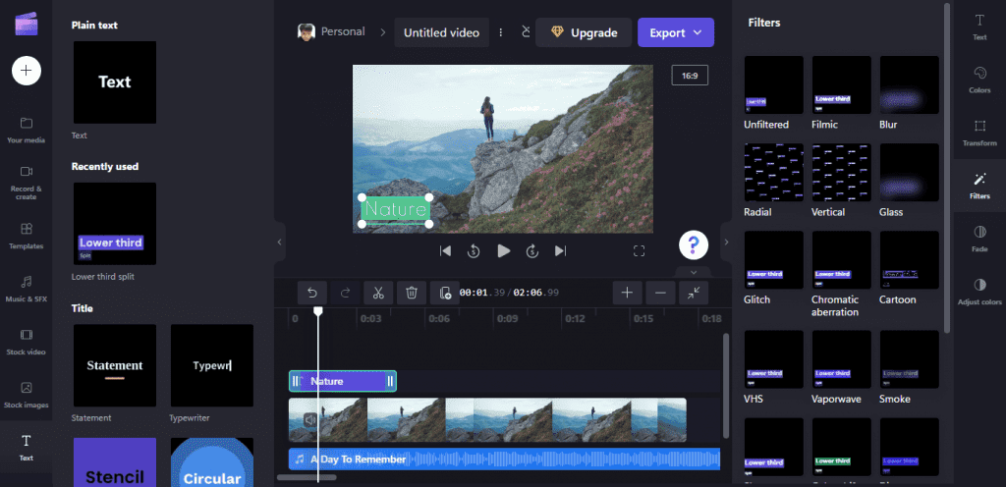Collapse the left panel with chevron
1006x487 pixels.
tap(279, 243)
